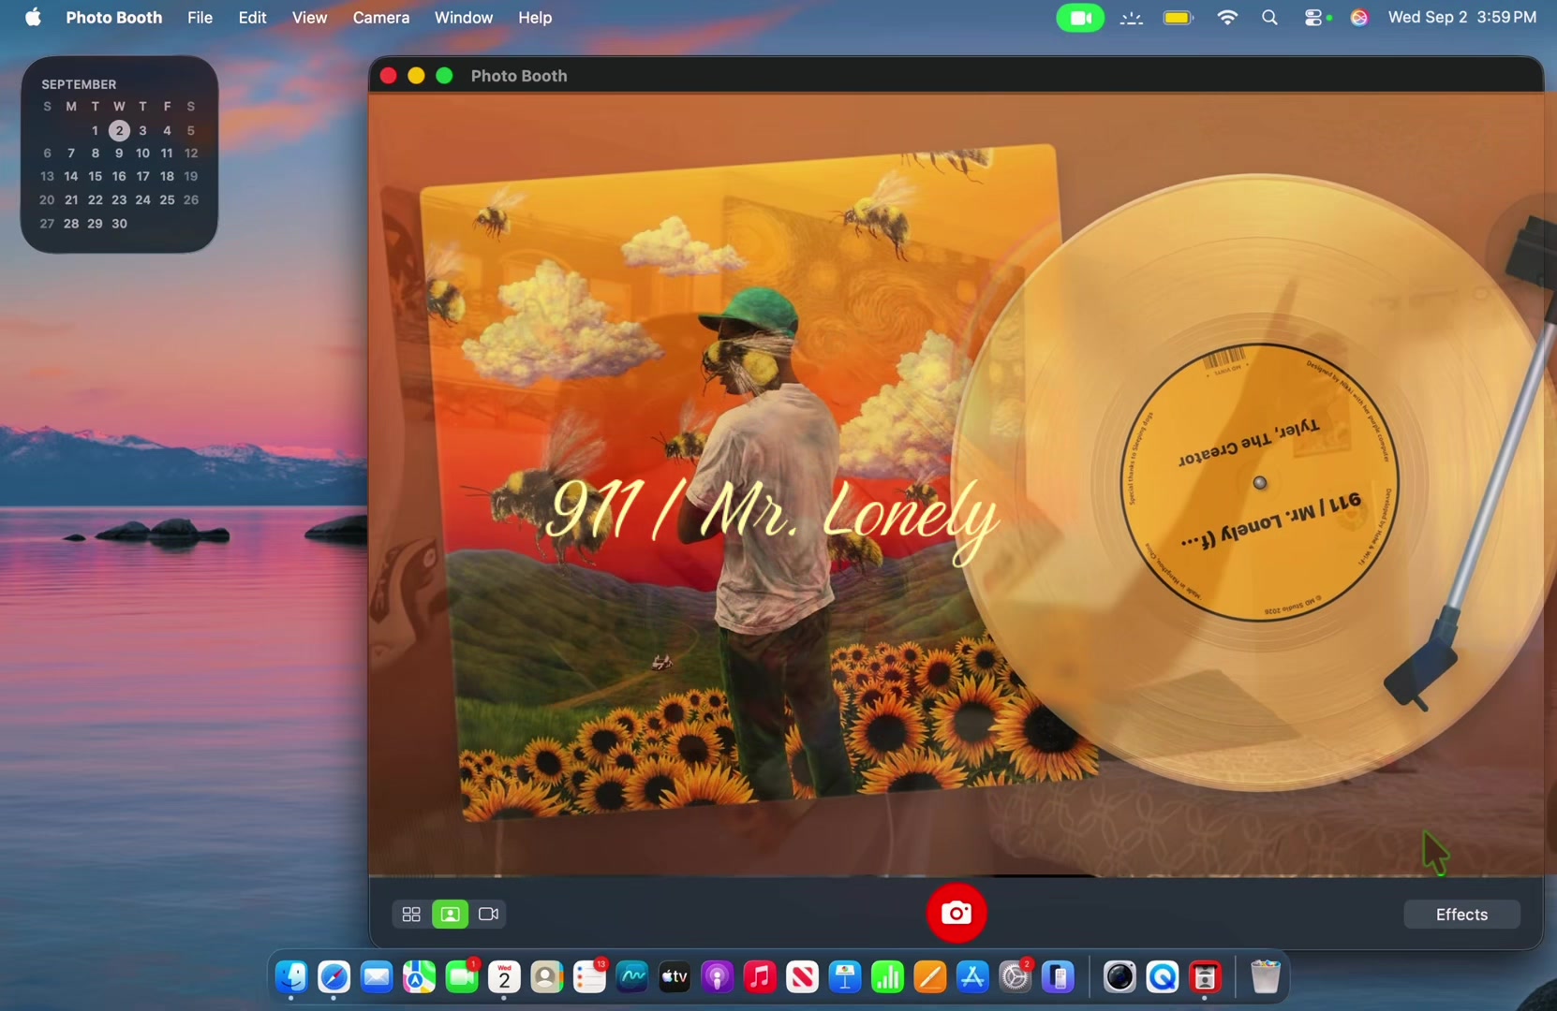Open the Calendar app in the Dock
Viewport: 1557px width, 1011px height.
point(504,977)
